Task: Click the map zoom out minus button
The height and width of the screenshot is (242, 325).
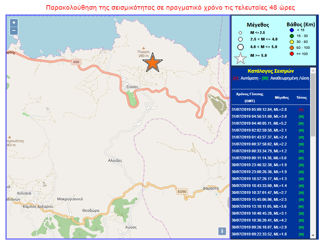Action: click(14, 31)
